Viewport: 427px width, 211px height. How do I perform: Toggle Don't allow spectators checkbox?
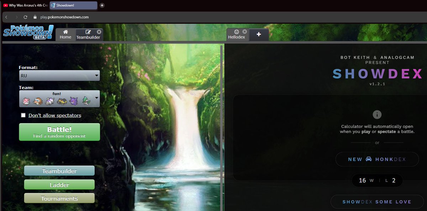point(23,115)
